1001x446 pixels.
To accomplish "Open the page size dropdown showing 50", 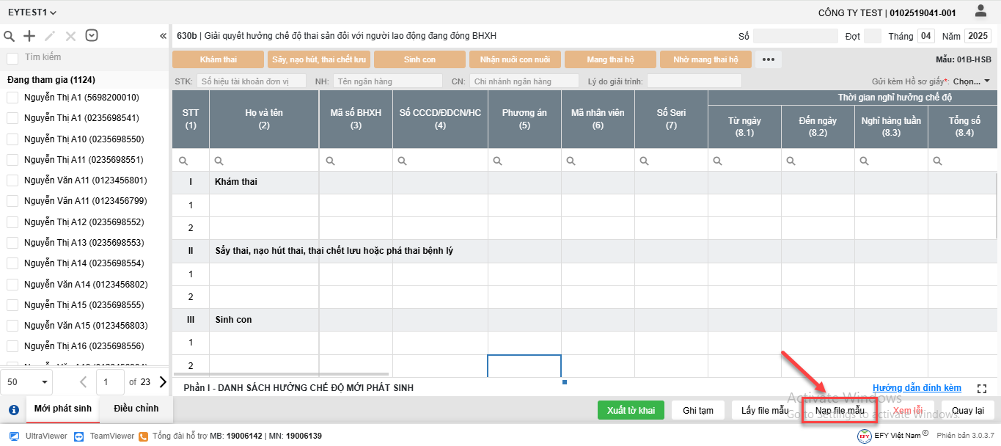I will [26, 381].
